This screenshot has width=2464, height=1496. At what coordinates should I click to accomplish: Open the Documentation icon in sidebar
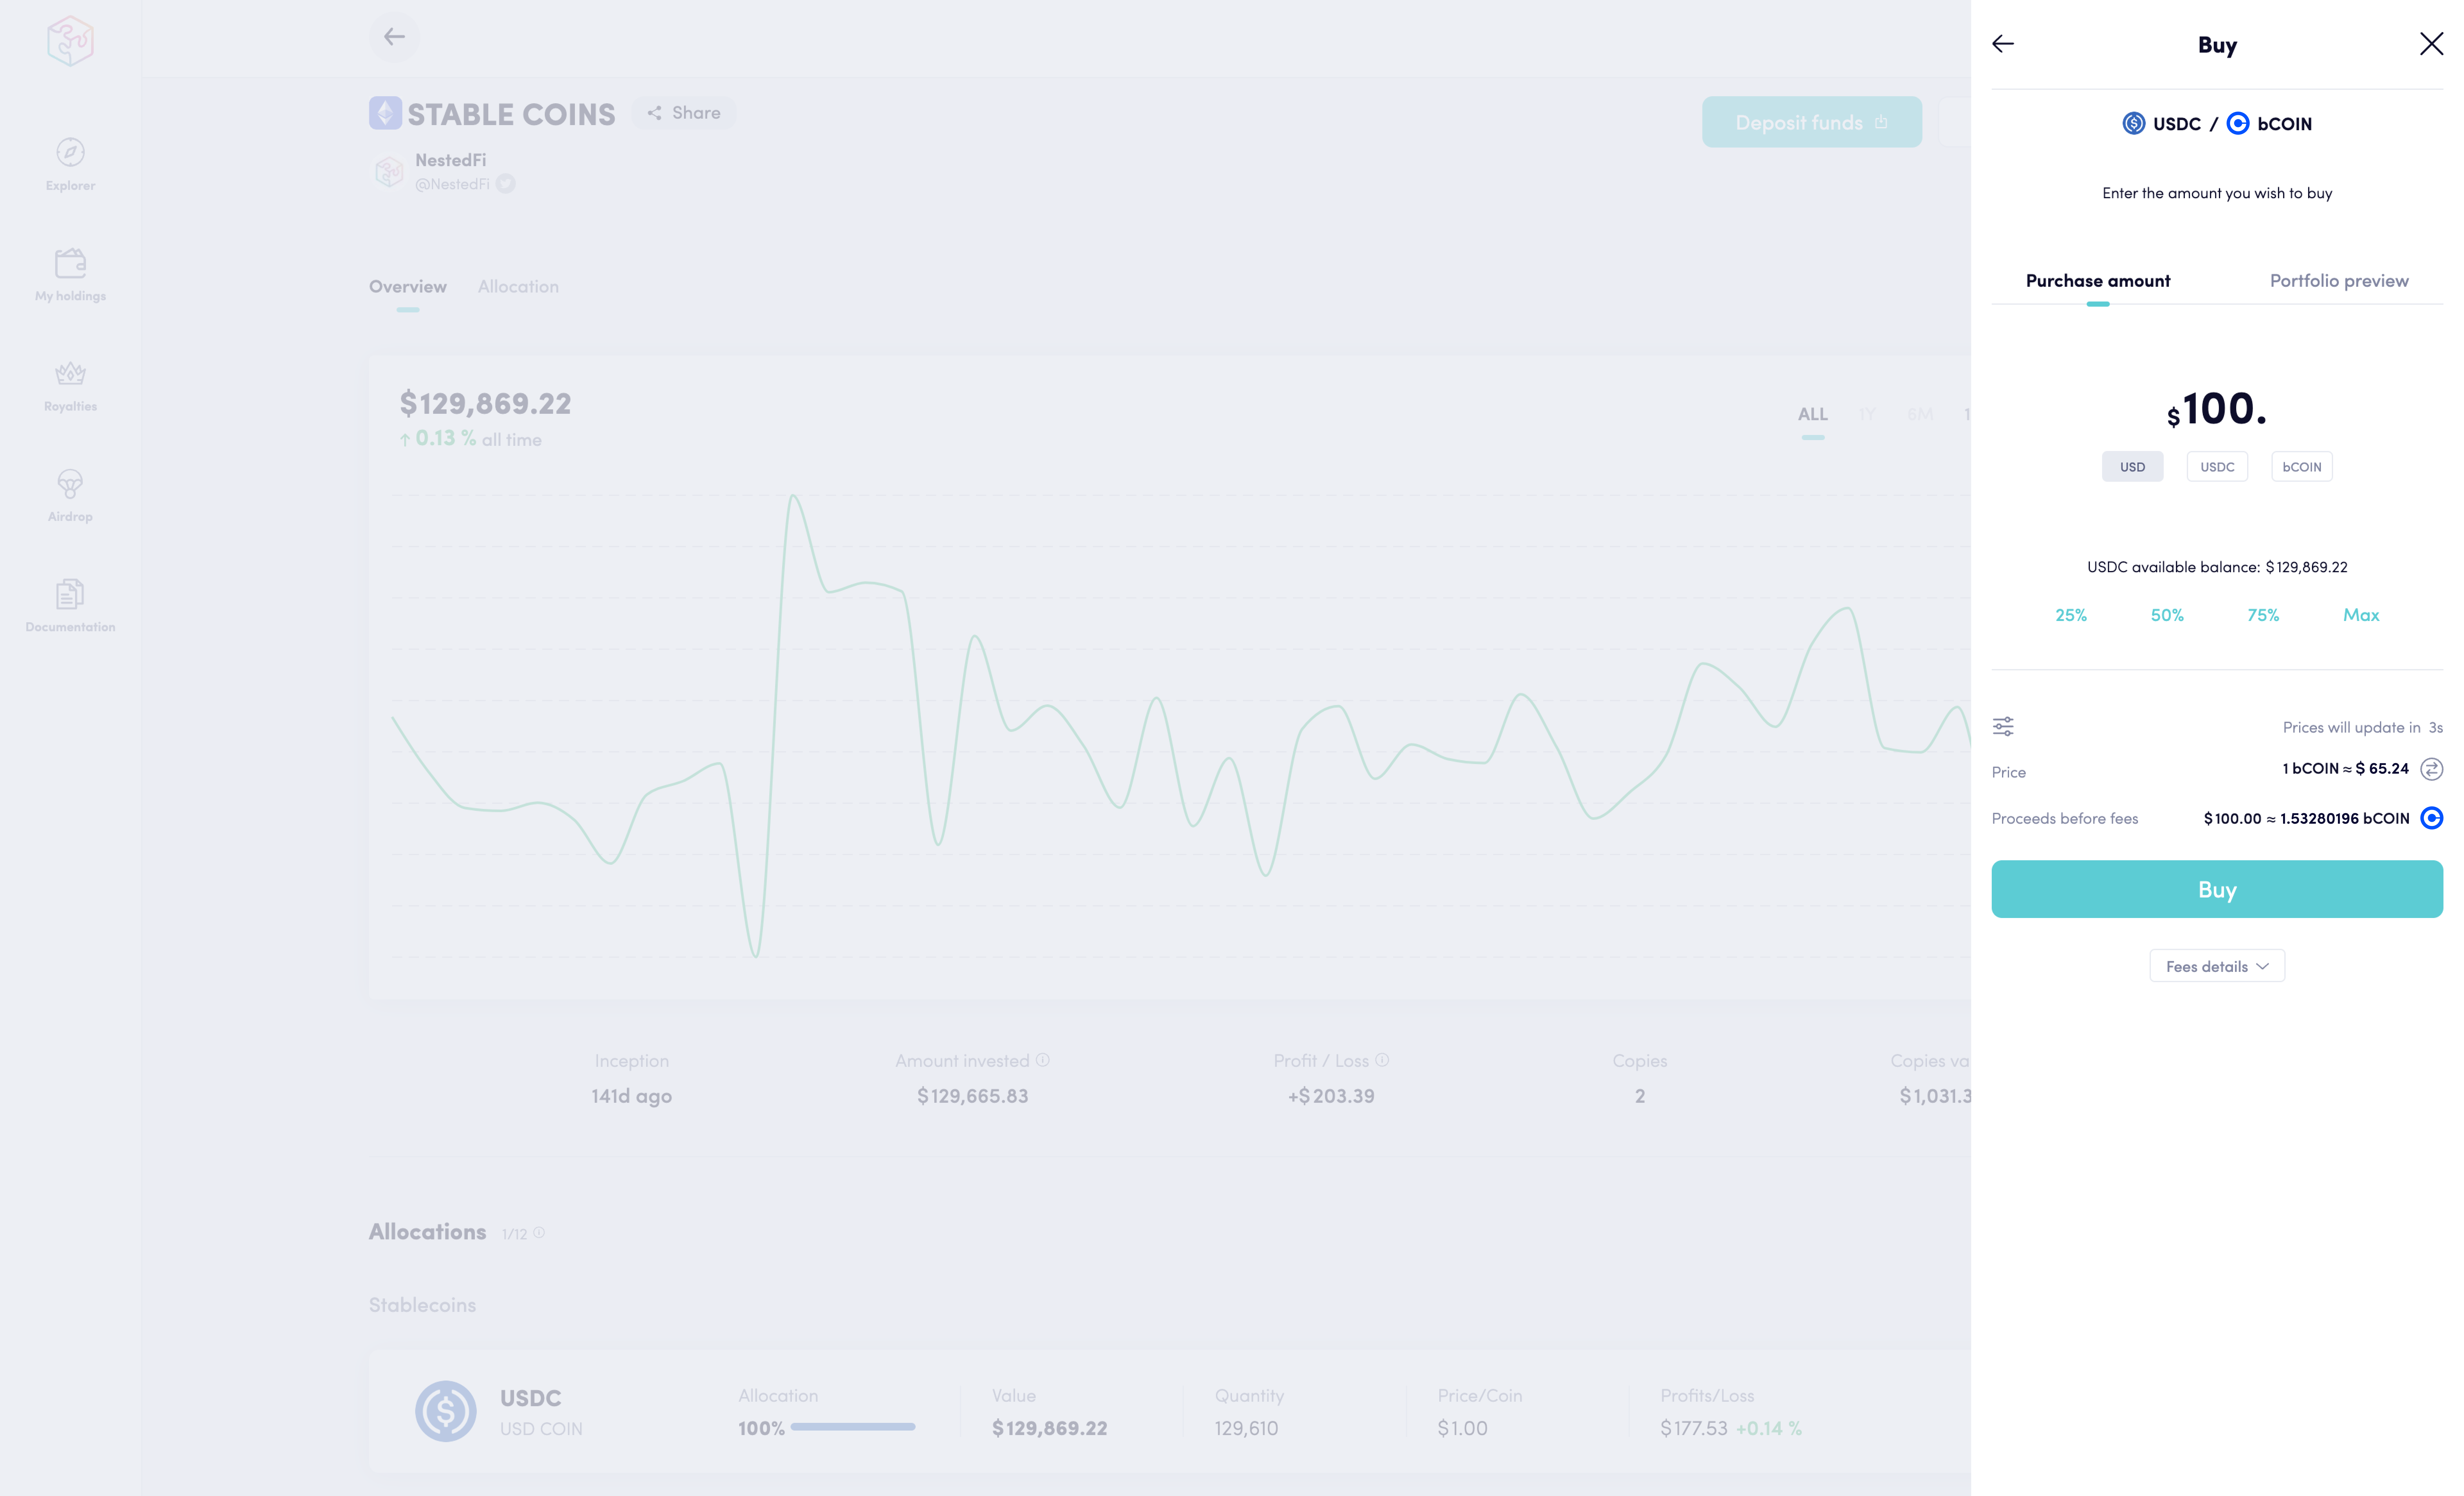tap(70, 594)
